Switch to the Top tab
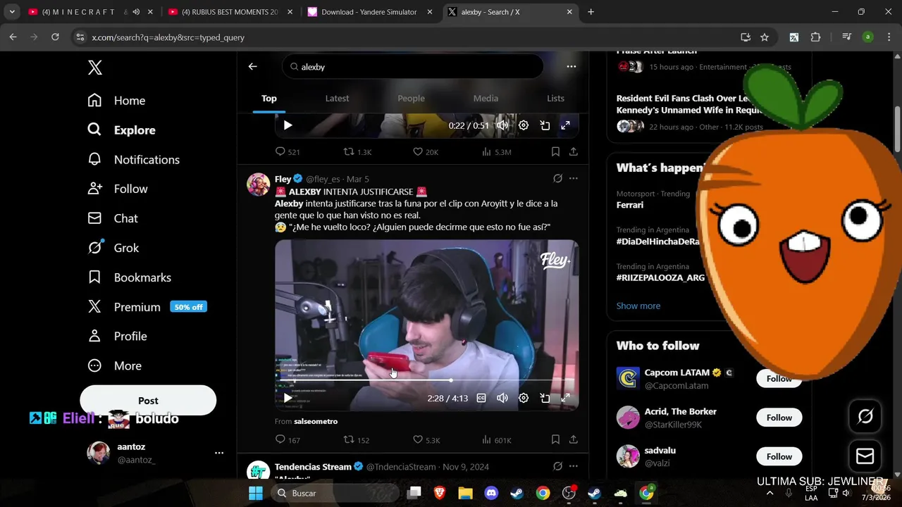 click(x=269, y=99)
